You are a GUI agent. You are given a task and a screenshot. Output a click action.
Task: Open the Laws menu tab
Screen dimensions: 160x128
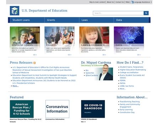[96, 20]
